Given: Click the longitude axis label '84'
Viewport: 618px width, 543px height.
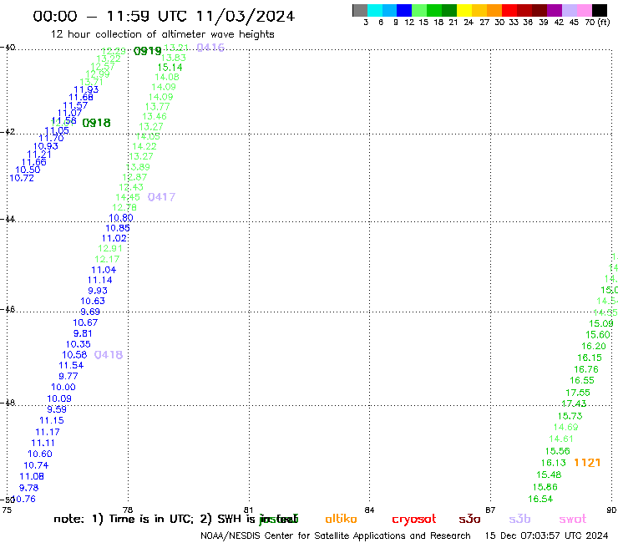Looking at the screenshot, I should (x=369, y=510).
